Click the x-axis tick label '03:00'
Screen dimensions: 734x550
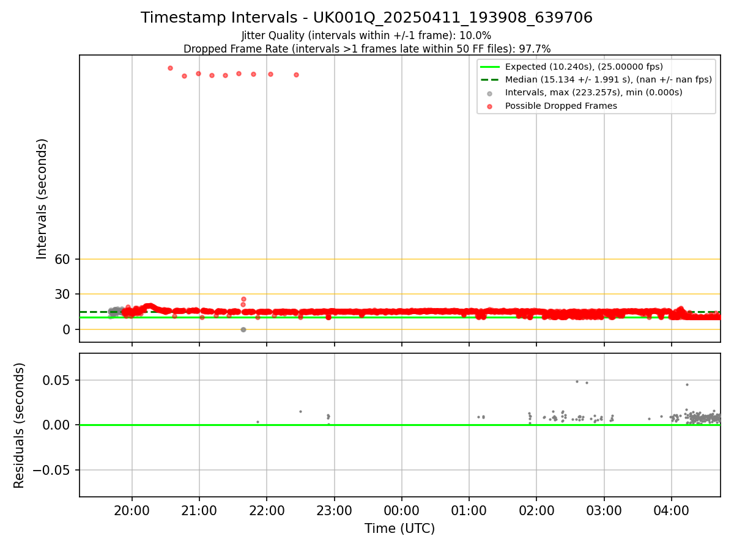point(604,510)
